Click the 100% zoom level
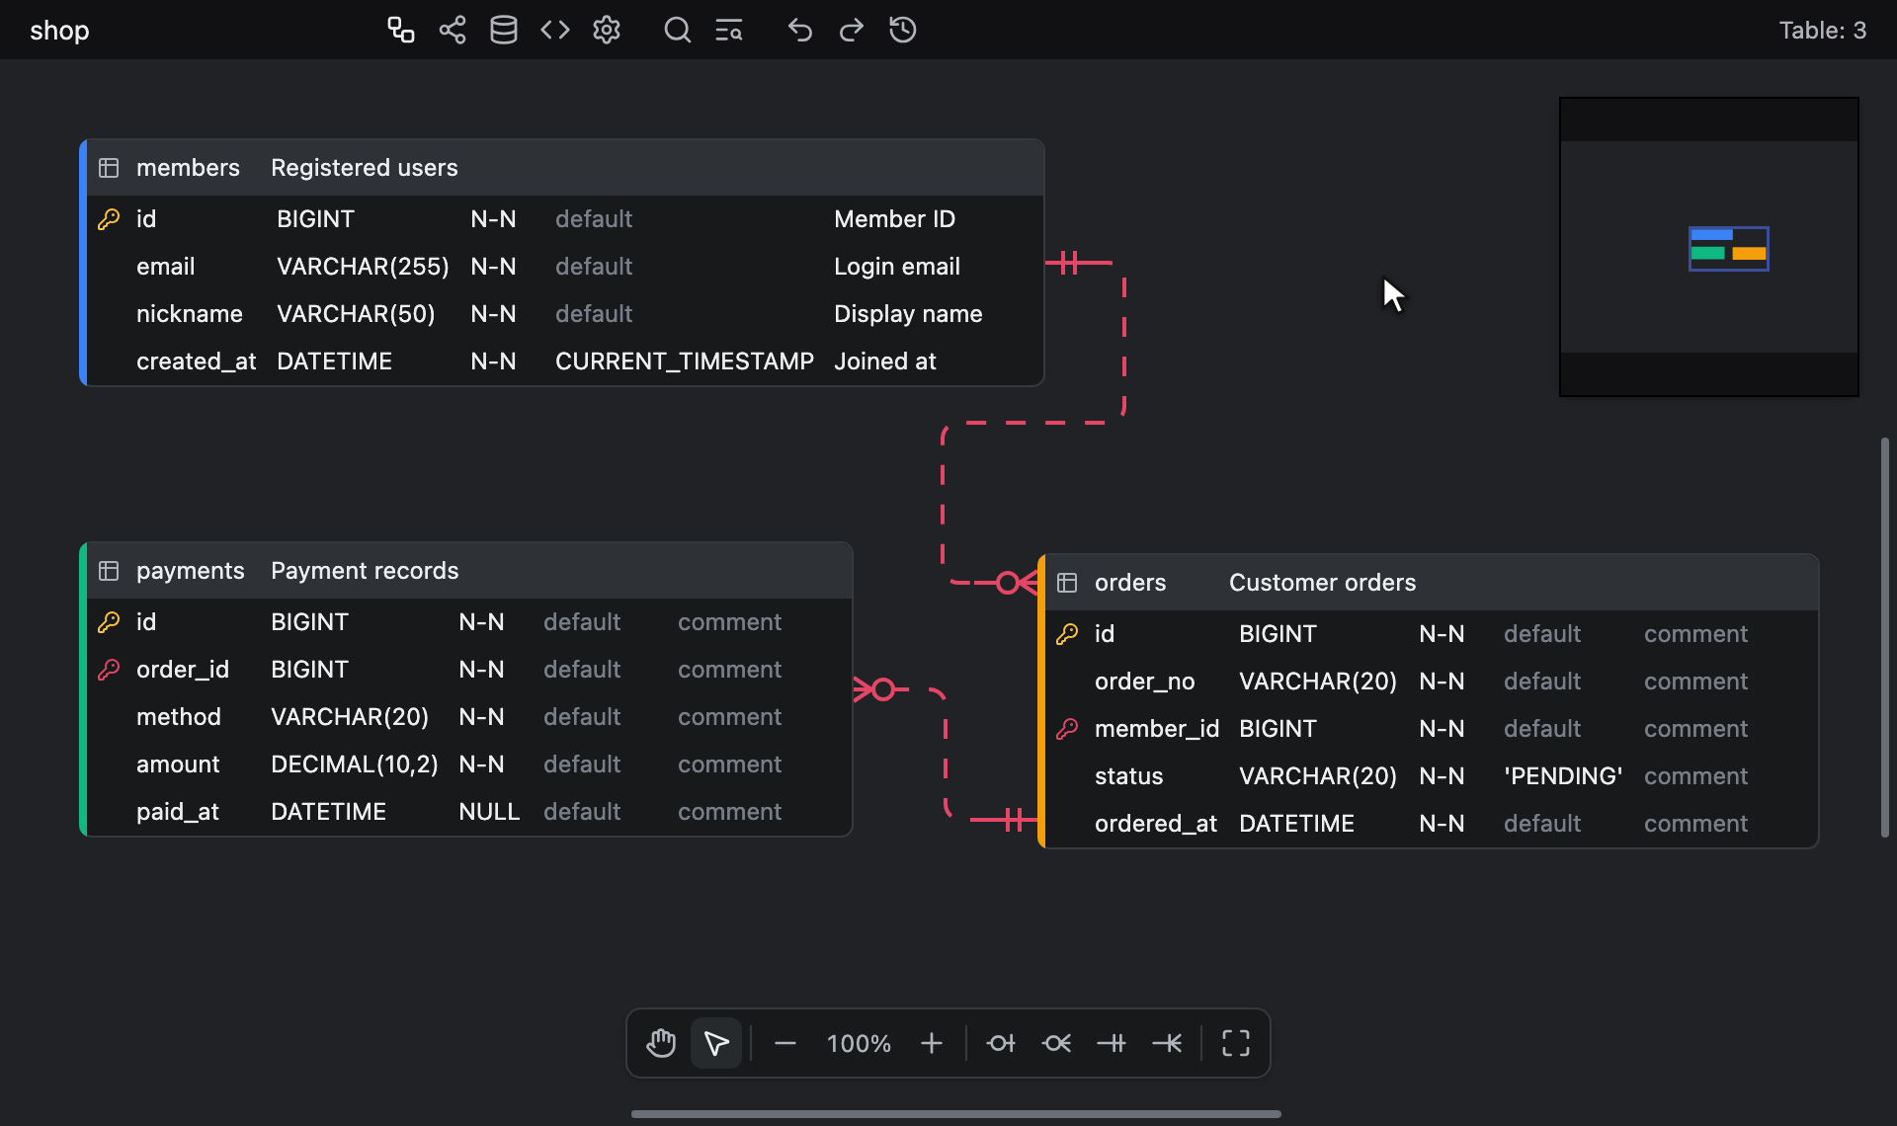 coord(859,1044)
